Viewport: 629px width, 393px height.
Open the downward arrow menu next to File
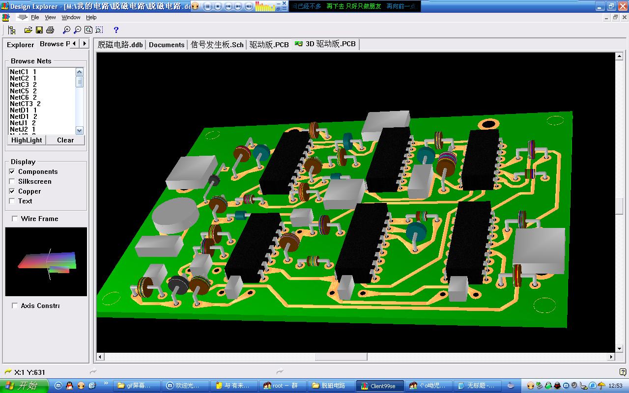[x=22, y=17]
